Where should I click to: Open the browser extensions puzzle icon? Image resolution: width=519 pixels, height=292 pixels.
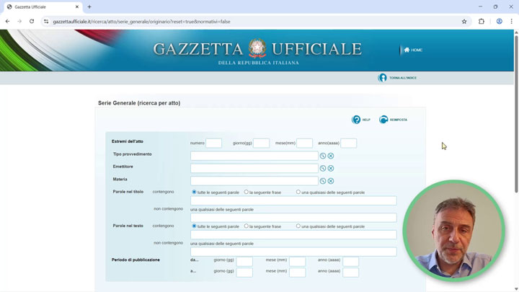482,22
